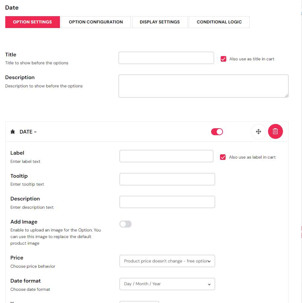Click the option Description input field
This screenshot has height=303, width=302.
click(x=167, y=202)
